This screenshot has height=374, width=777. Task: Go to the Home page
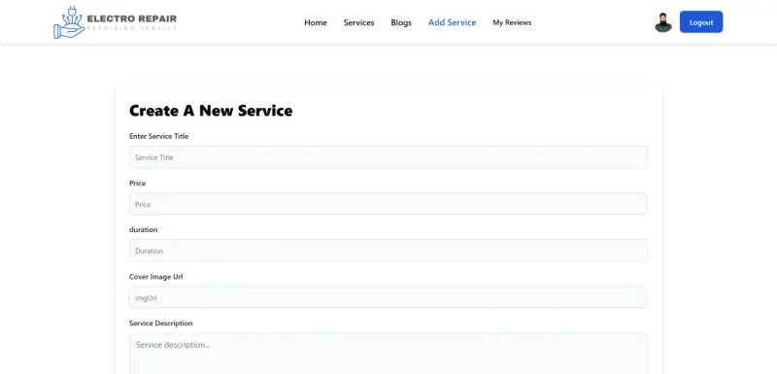pos(316,22)
